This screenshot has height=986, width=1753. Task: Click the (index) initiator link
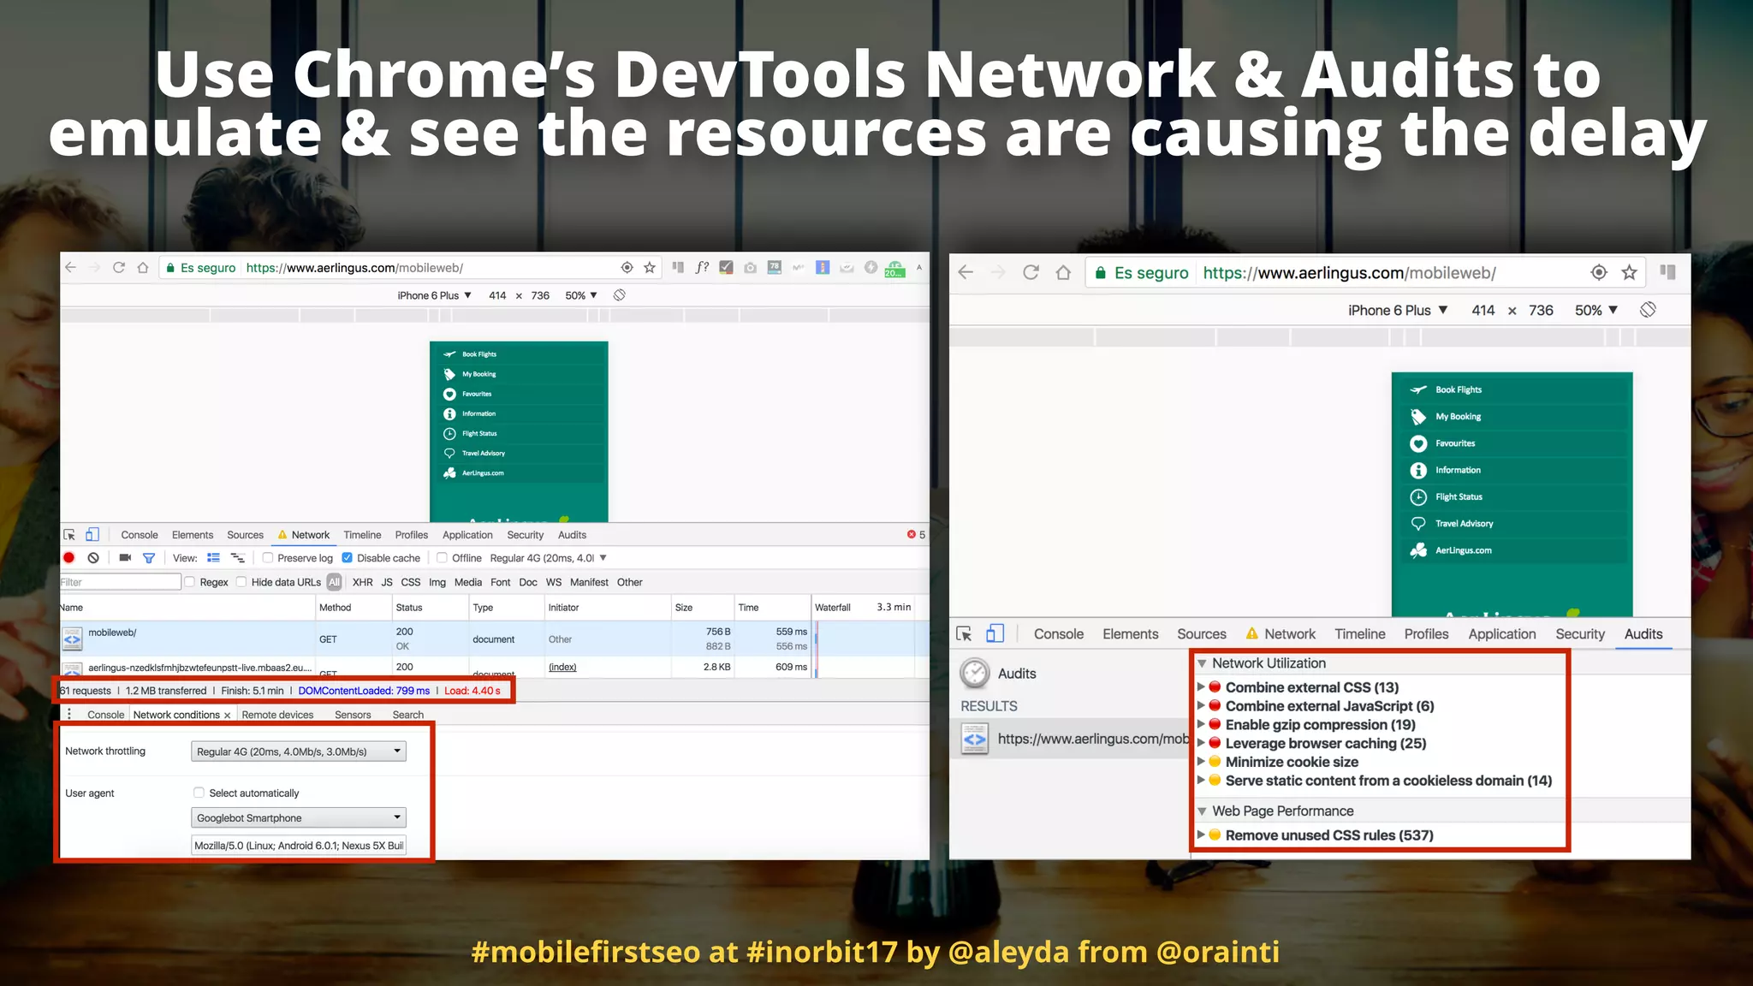(562, 667)
